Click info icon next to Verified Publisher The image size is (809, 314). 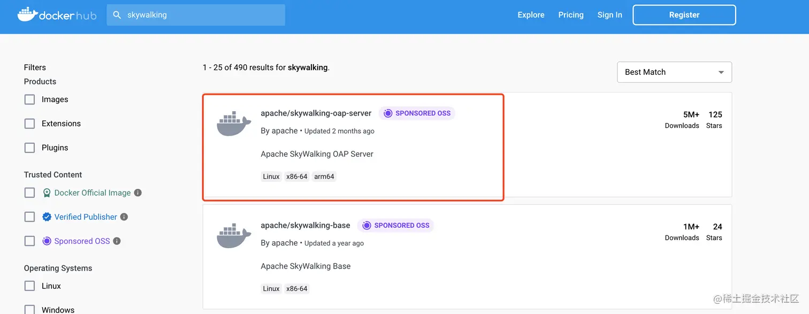click(x=124, y=217)
